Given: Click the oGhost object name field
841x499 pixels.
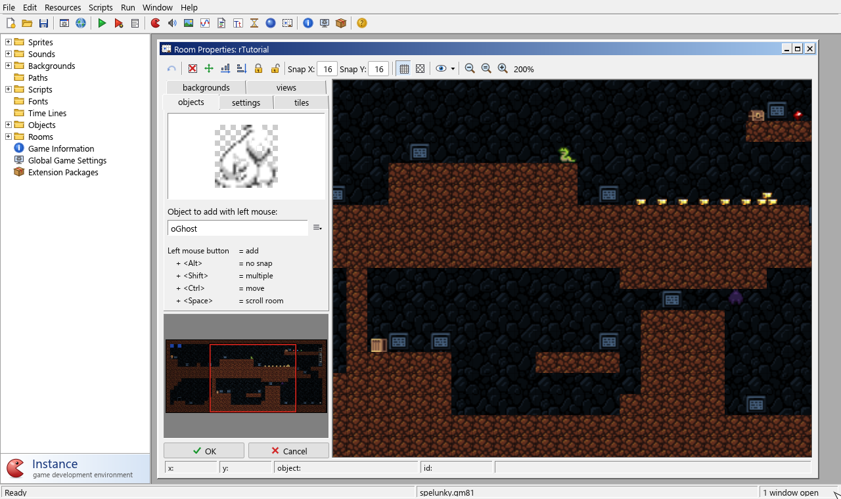Looking at the screenshot, I should [238, 228].
